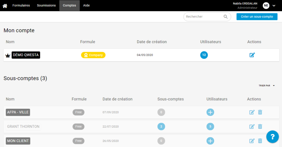Add a user to MON CLIENT
The width and height of the screenshot is (282, 147).
[x=210, y=141]
